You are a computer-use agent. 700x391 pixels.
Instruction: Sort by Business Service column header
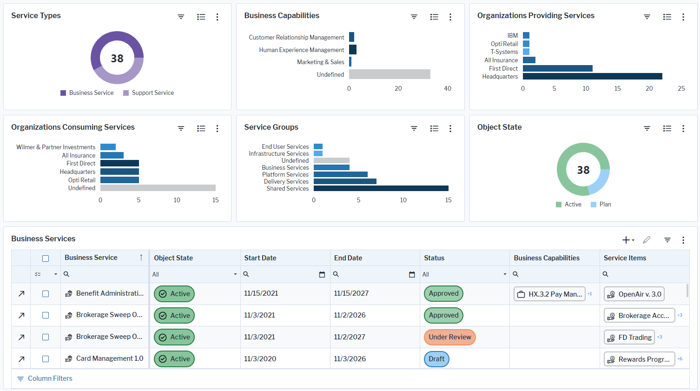91,258
